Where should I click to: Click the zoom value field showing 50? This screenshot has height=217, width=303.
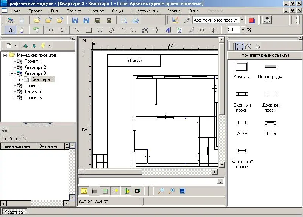[234, 30]
